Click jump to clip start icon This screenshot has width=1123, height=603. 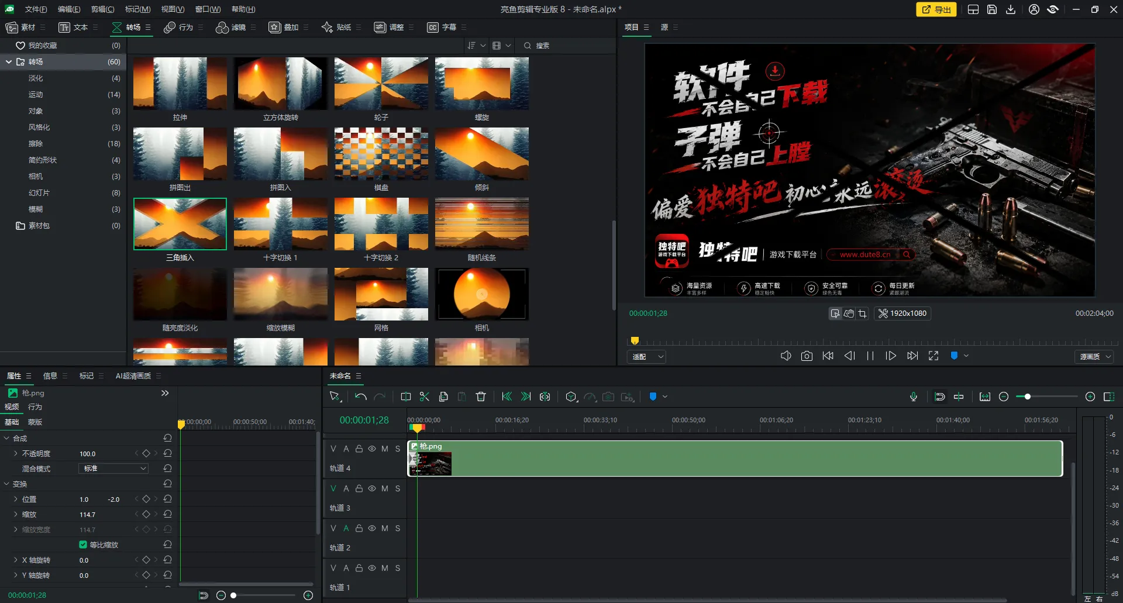pyautogui.click(x=507, y=397)
